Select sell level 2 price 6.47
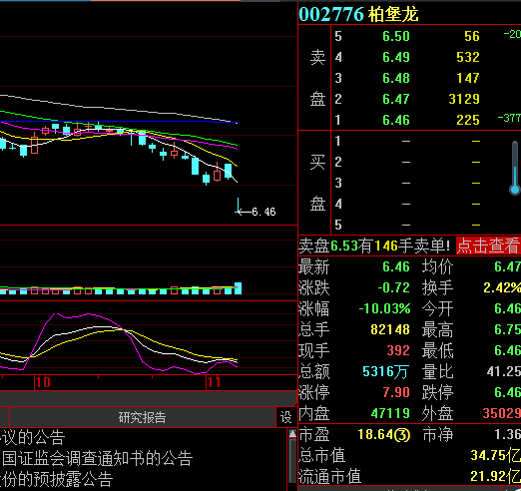This screenshot has height=491, width=521. (x=396, y=99)
